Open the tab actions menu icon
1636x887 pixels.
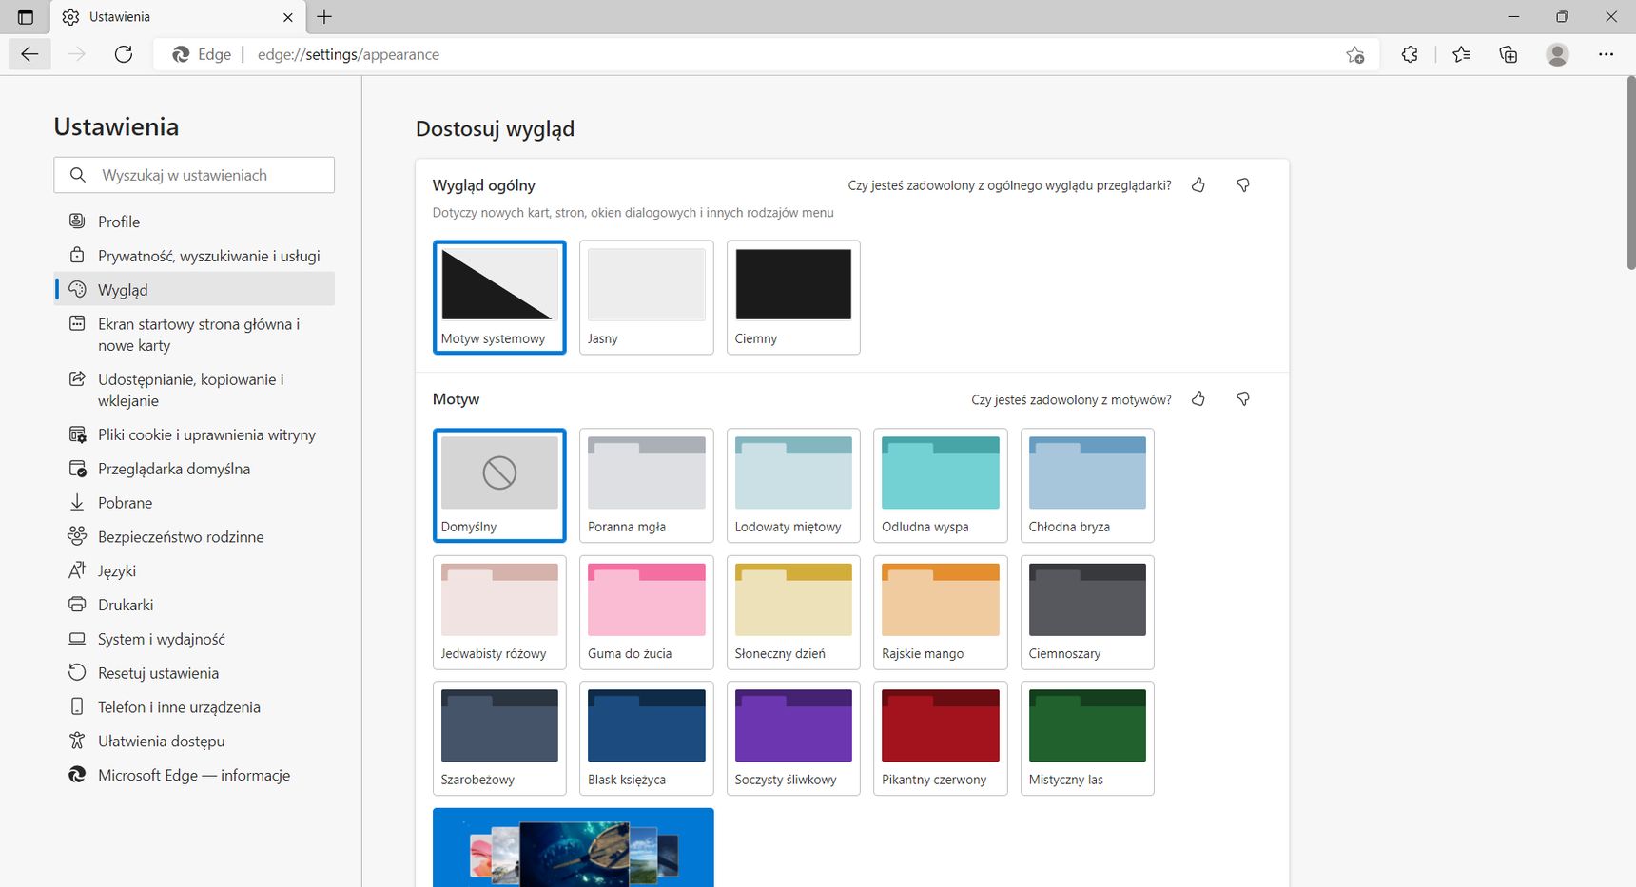coord(26,17)
